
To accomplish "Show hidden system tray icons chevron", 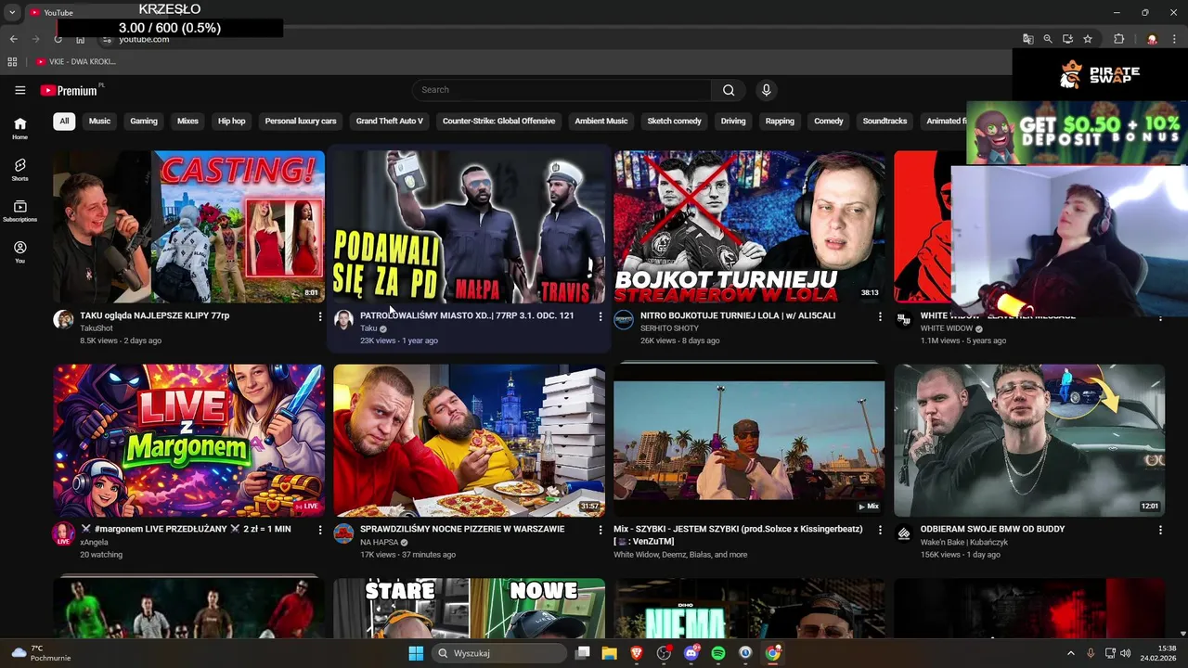I will pos(1070,653).
